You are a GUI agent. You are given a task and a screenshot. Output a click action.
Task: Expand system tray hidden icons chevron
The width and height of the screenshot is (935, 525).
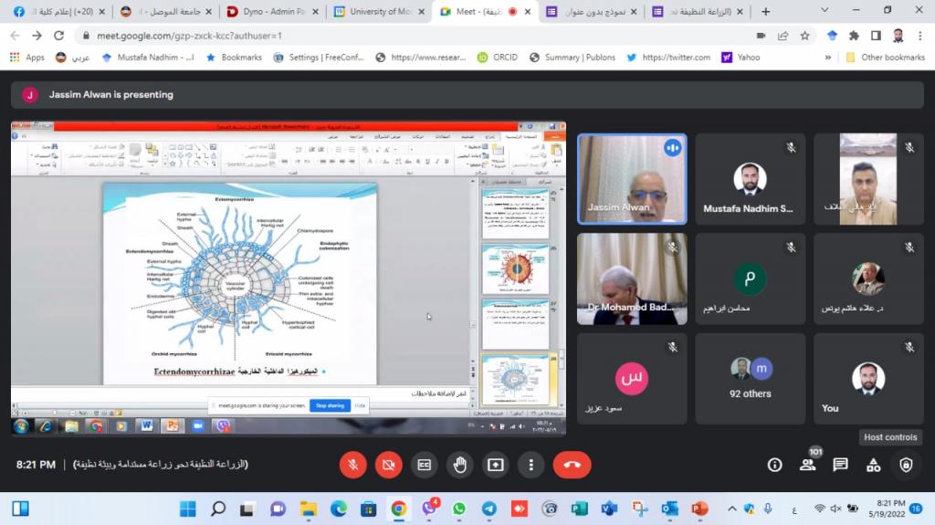click(731, 509)
